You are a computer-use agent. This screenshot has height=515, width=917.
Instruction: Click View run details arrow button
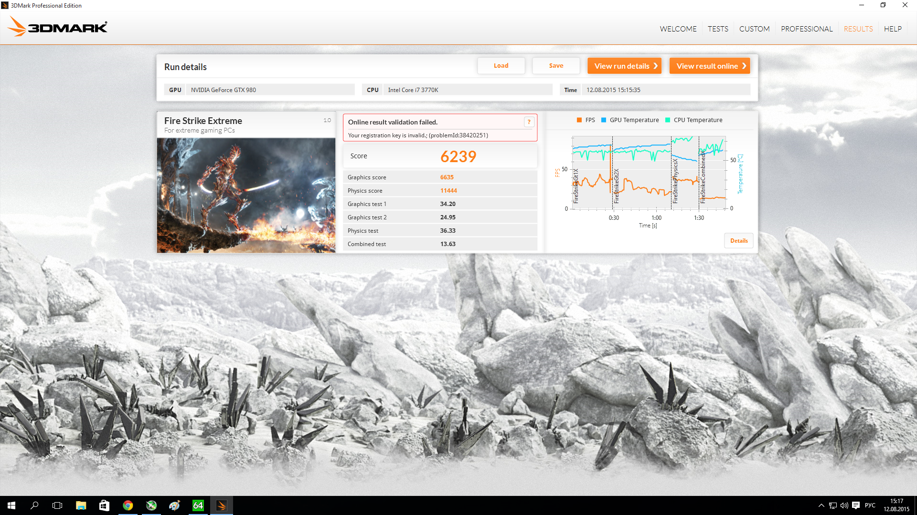pos(624,66)
